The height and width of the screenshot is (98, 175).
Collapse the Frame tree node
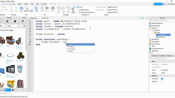[152, 33]
